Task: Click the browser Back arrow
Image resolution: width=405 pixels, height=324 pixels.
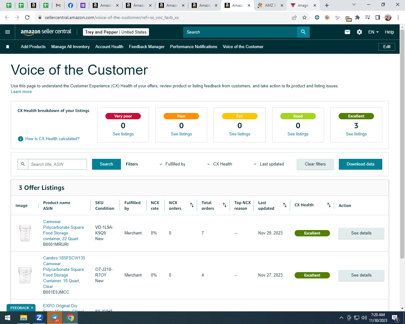Action: pyautogui.click(x=7, y=17)
